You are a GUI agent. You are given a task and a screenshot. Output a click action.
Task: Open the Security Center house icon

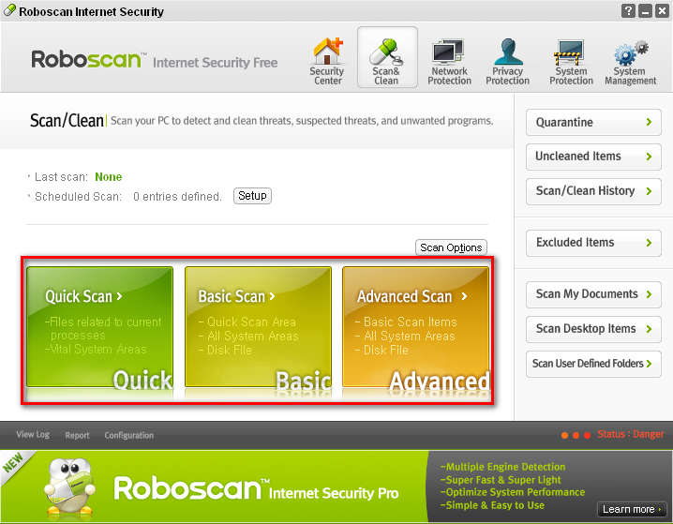(x=328, y=51)
